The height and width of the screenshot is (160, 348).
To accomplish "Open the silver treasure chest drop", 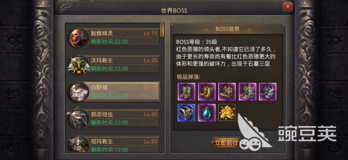I will [x=186, y=112].
